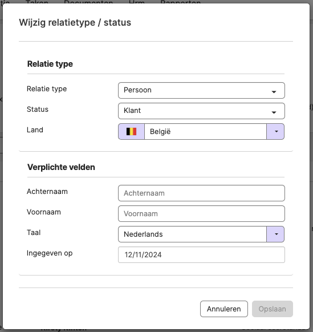Viewport: 313px width, 332px height.
Task: Click the 'Ingegeven op' field label
Action: (50, 253)
